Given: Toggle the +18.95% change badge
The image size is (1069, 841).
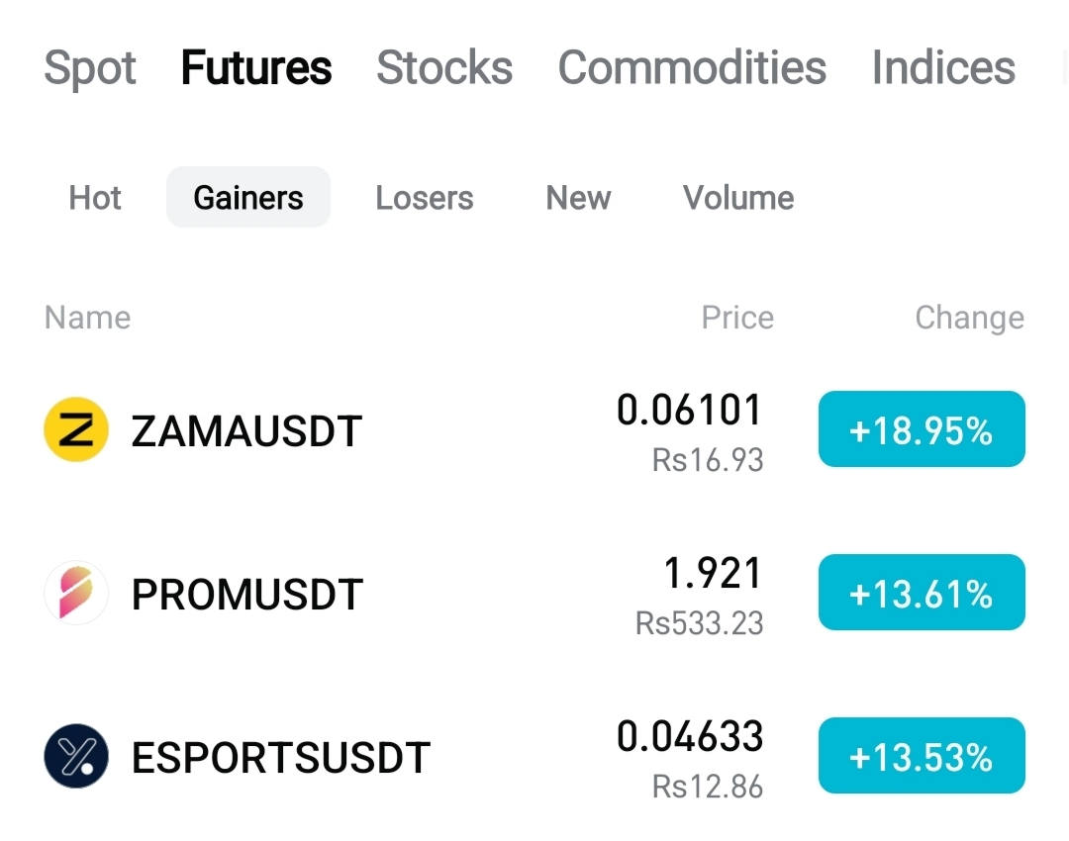Looking at the screenshot, I should point(922,429).
